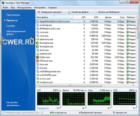Click the magnifier icon for FileInspect search
140x116 pixels.
(x=96, y=12)
